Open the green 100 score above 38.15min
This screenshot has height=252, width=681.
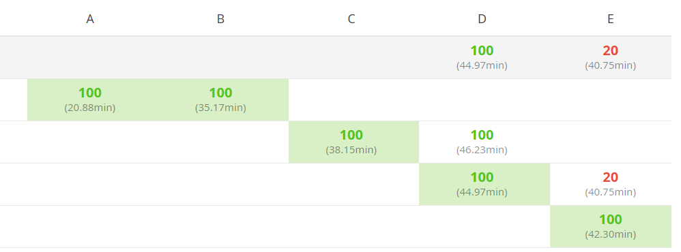[351, 135]
